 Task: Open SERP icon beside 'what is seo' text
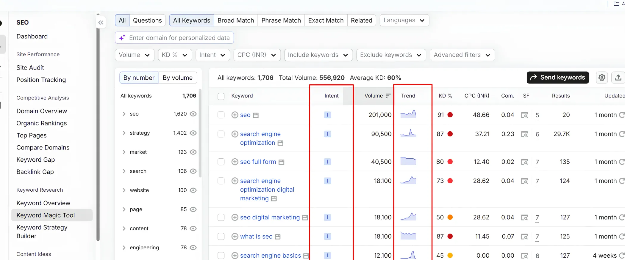278,237
